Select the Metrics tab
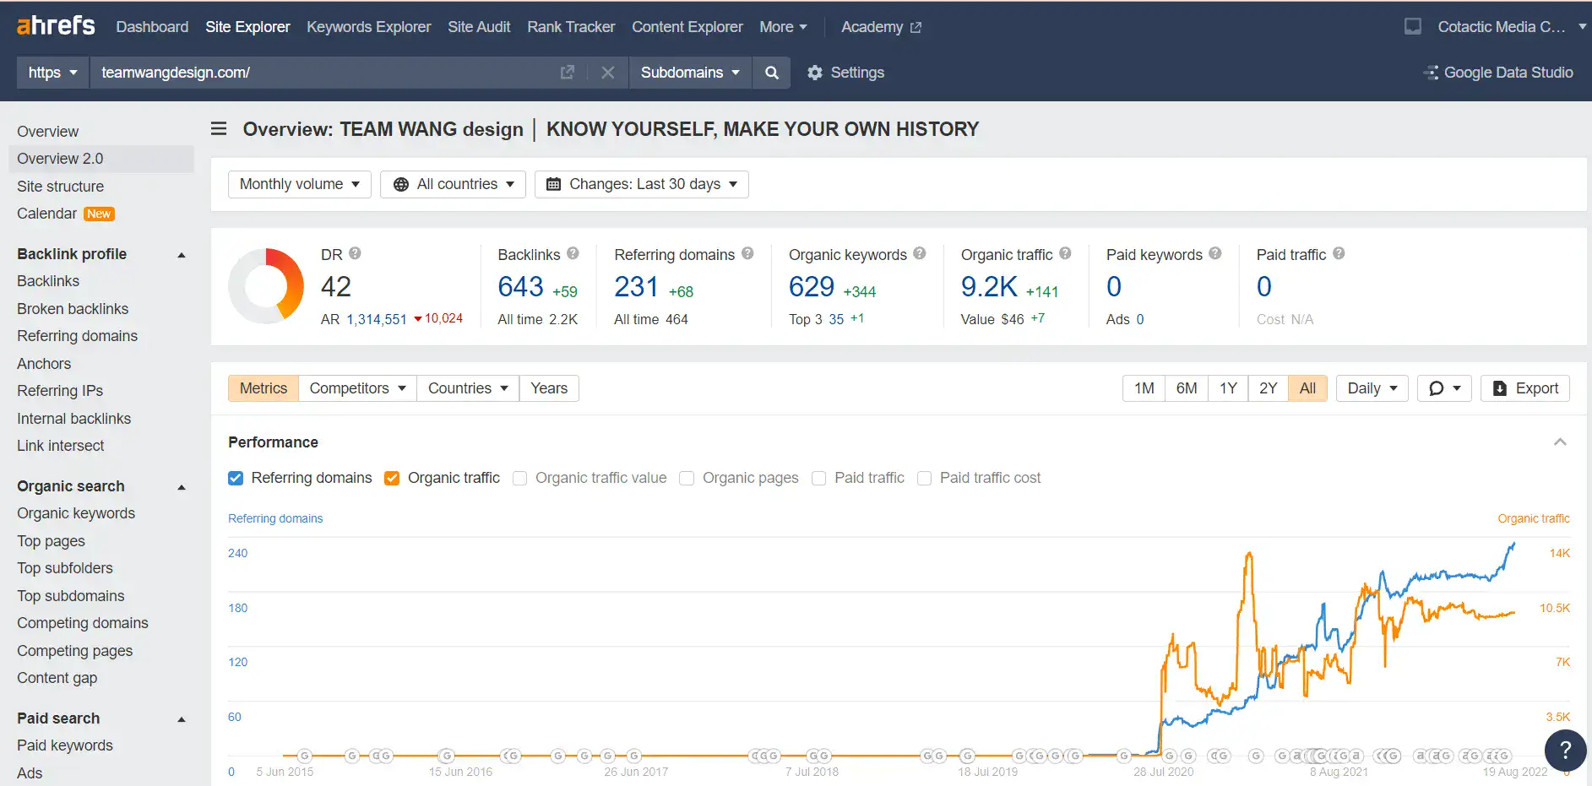This screenshot has width=1592, height=786. tap(264, 388)
